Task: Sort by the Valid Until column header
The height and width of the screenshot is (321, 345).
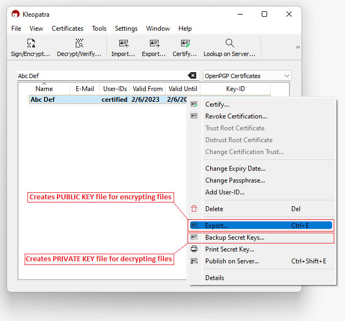Action: [x=183, y=89]
